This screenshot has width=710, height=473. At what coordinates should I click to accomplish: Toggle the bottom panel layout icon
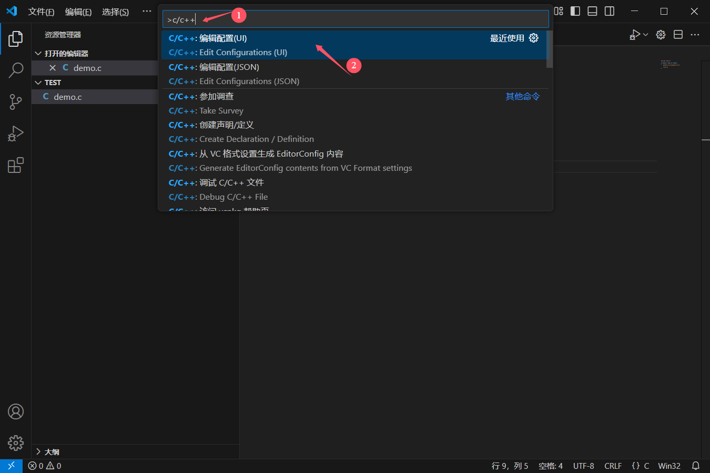coord(592,11)
